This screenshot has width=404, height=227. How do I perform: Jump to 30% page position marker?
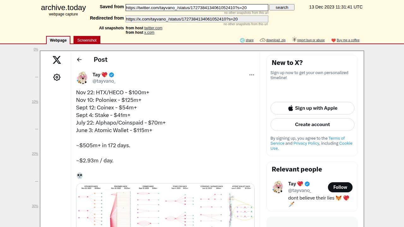point(35,206)
